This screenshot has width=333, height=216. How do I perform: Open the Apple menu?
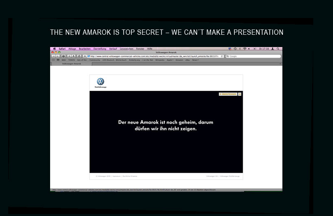(x=54, y=49)
